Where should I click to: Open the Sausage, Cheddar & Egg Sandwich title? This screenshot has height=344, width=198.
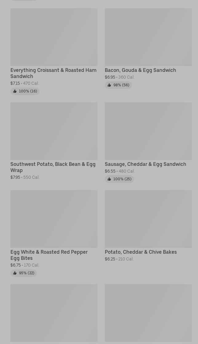pos(145,164)
